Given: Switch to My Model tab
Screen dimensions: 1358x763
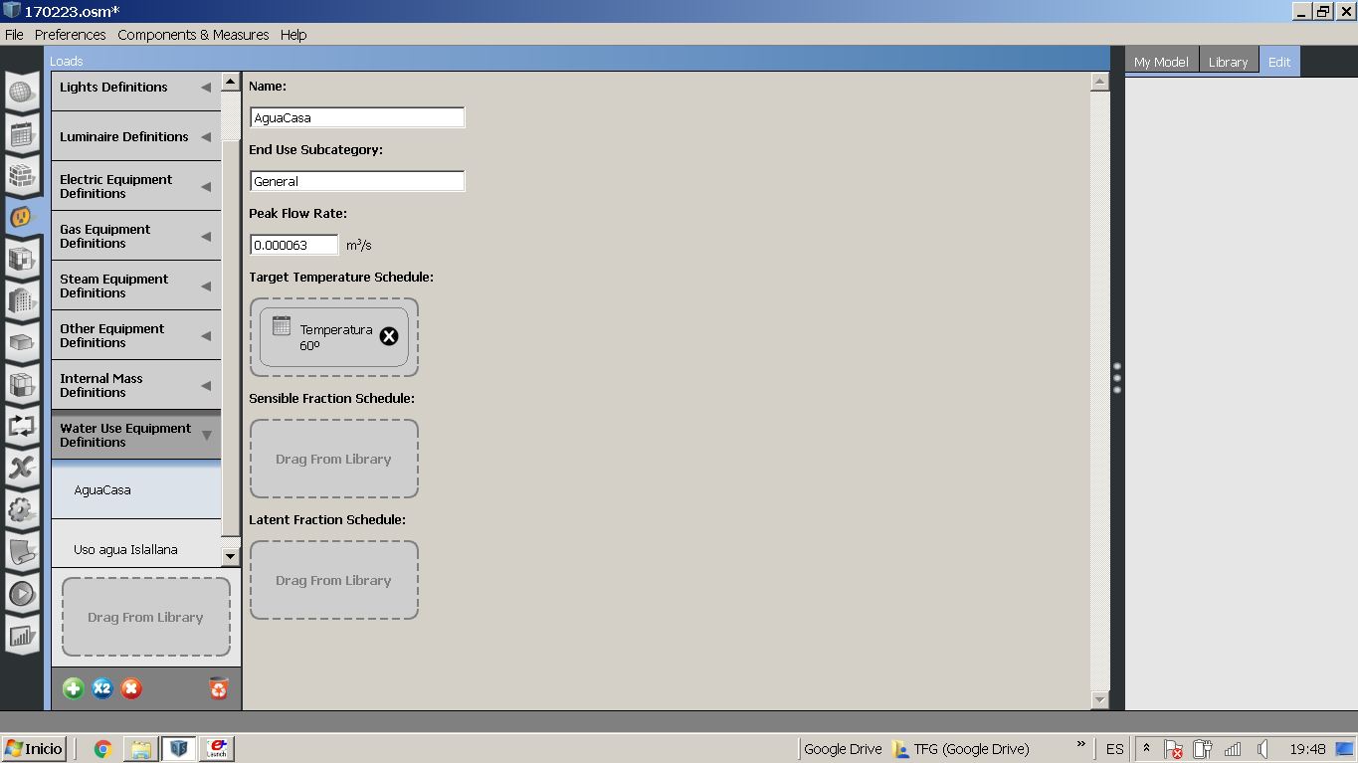Looking at the screenshot, I should click(x=1161, y=62).
